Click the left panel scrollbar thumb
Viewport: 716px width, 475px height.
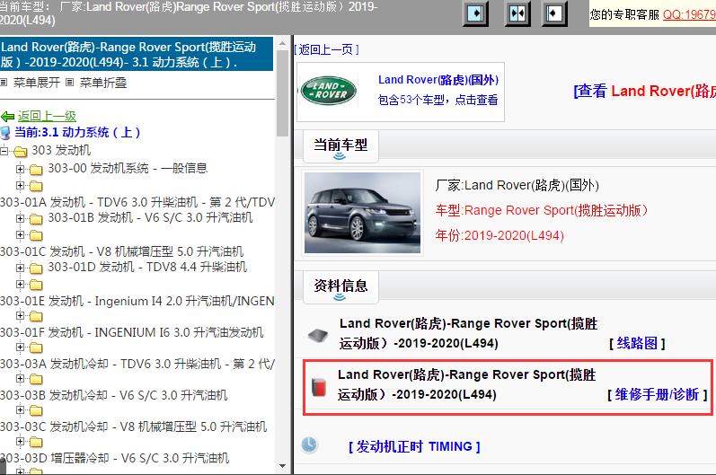[x=282, y=93]
